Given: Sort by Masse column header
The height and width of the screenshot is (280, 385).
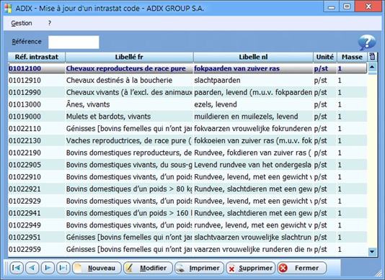Looking at the screenshot, I should (x=352, y=57).
